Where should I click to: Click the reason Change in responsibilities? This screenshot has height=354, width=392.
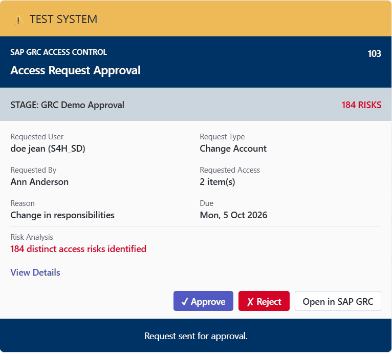tap(62, 215)
